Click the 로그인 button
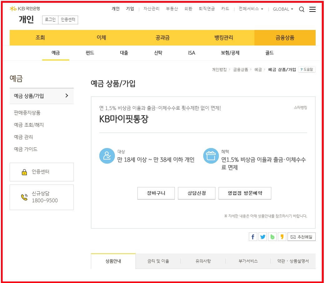This screenshot has height=283, width=325. click(50, 20)
